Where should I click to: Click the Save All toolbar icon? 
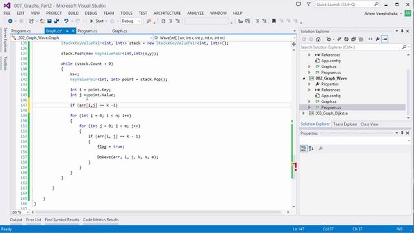click(x=56, y=21)
